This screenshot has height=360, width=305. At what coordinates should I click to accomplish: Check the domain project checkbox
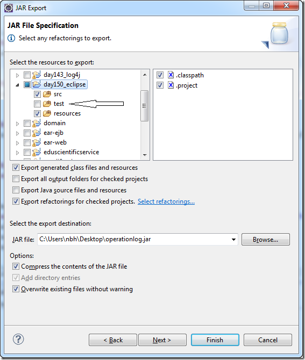(27, 123)
